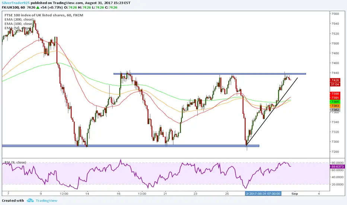This screenshot has height=205, width=347.
Task: Click the 7560 price axis label
Action: click(x=335, y=14)
